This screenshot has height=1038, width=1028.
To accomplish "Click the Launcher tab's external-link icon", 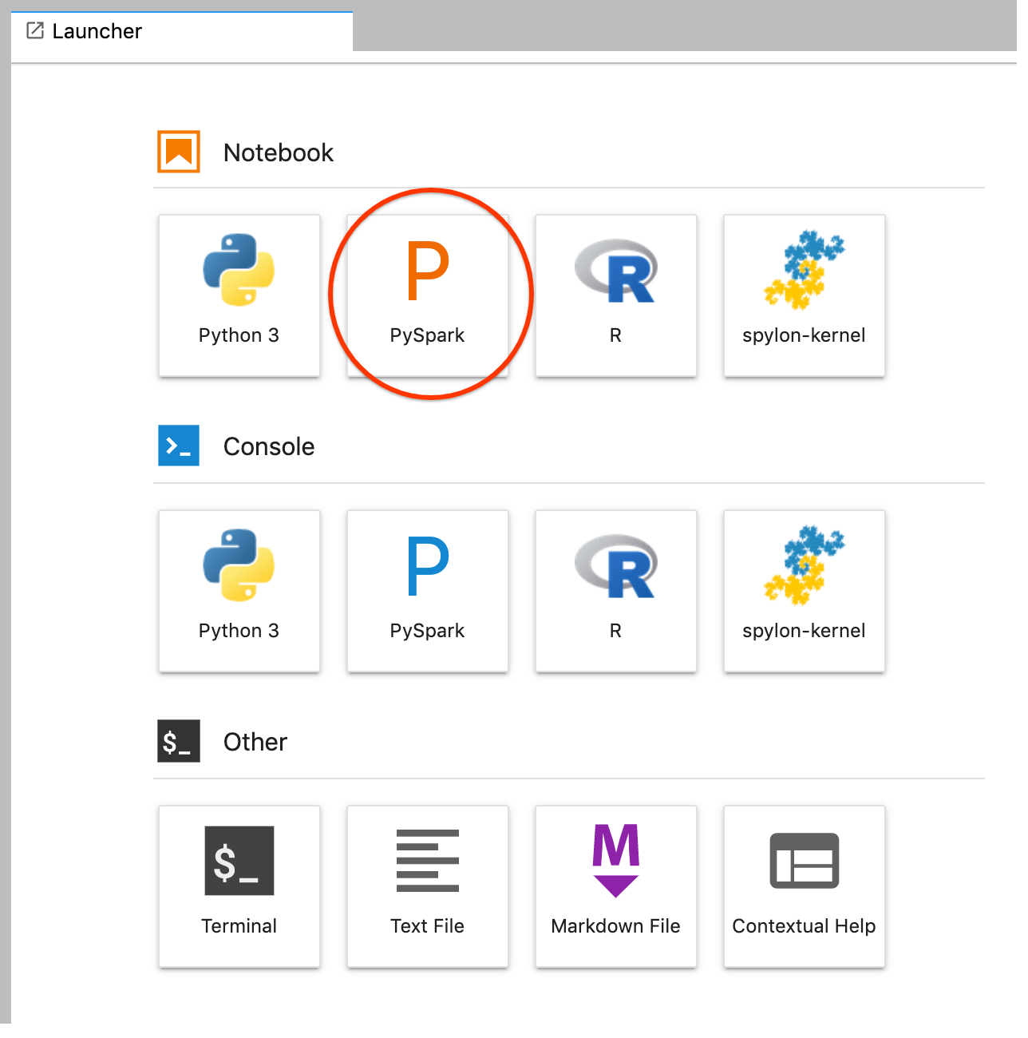I will tap(35, 31).
